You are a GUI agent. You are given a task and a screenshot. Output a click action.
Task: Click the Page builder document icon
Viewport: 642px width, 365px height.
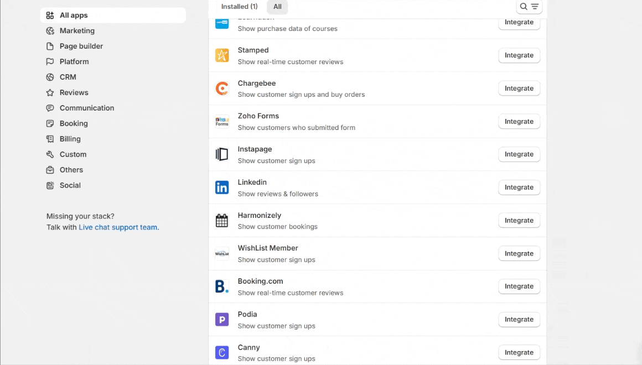(50, 46)
